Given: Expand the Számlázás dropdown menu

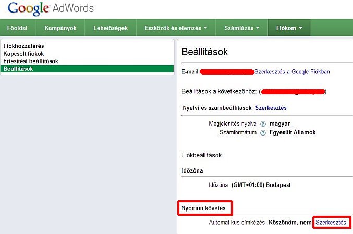Looking at the screenshot, I should pos(242,28).
